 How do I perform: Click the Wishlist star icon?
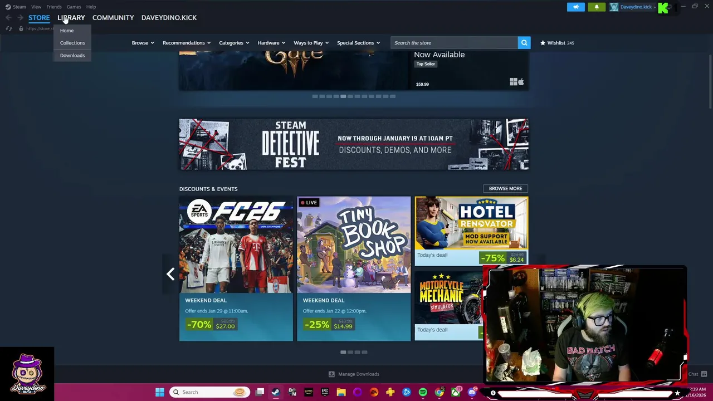pos(543,43)
